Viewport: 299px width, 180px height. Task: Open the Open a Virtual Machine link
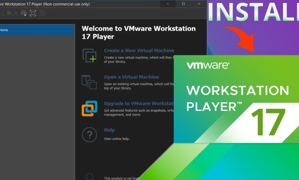[x=131, y=77]
